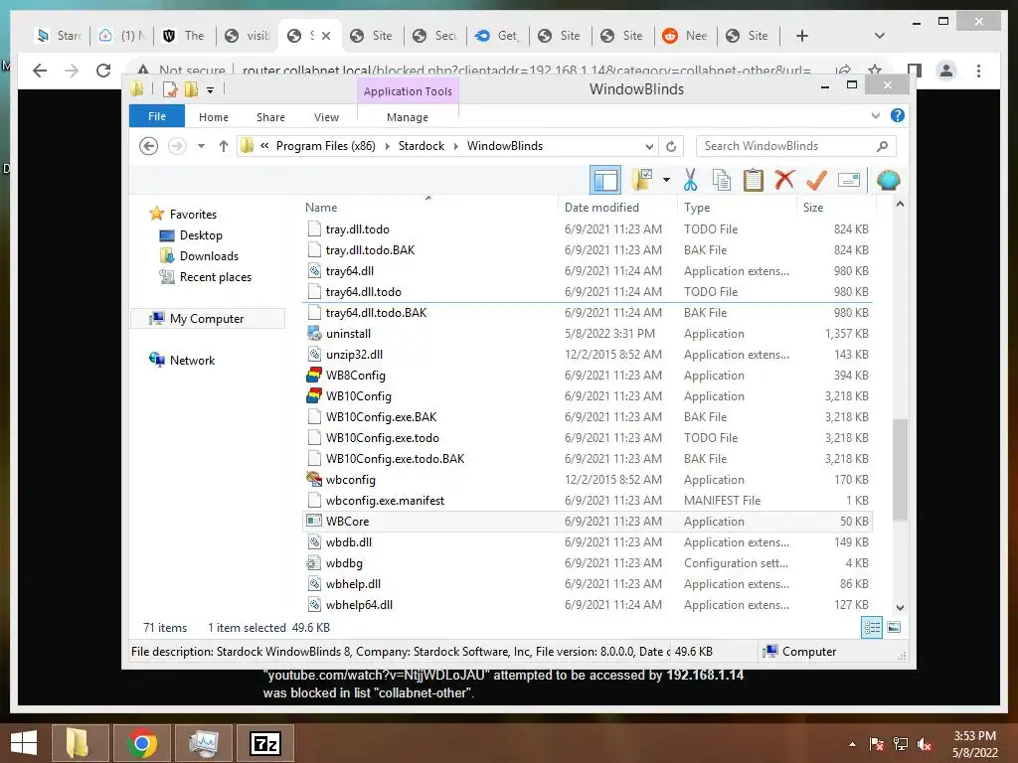The width and height of the screenshot is (1018, 763).
Task: Select Downloads under Favorites
Action: coord(209,256)
